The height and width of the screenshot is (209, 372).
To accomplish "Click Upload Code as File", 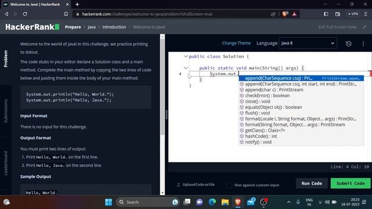I will (x=196, y=185).
